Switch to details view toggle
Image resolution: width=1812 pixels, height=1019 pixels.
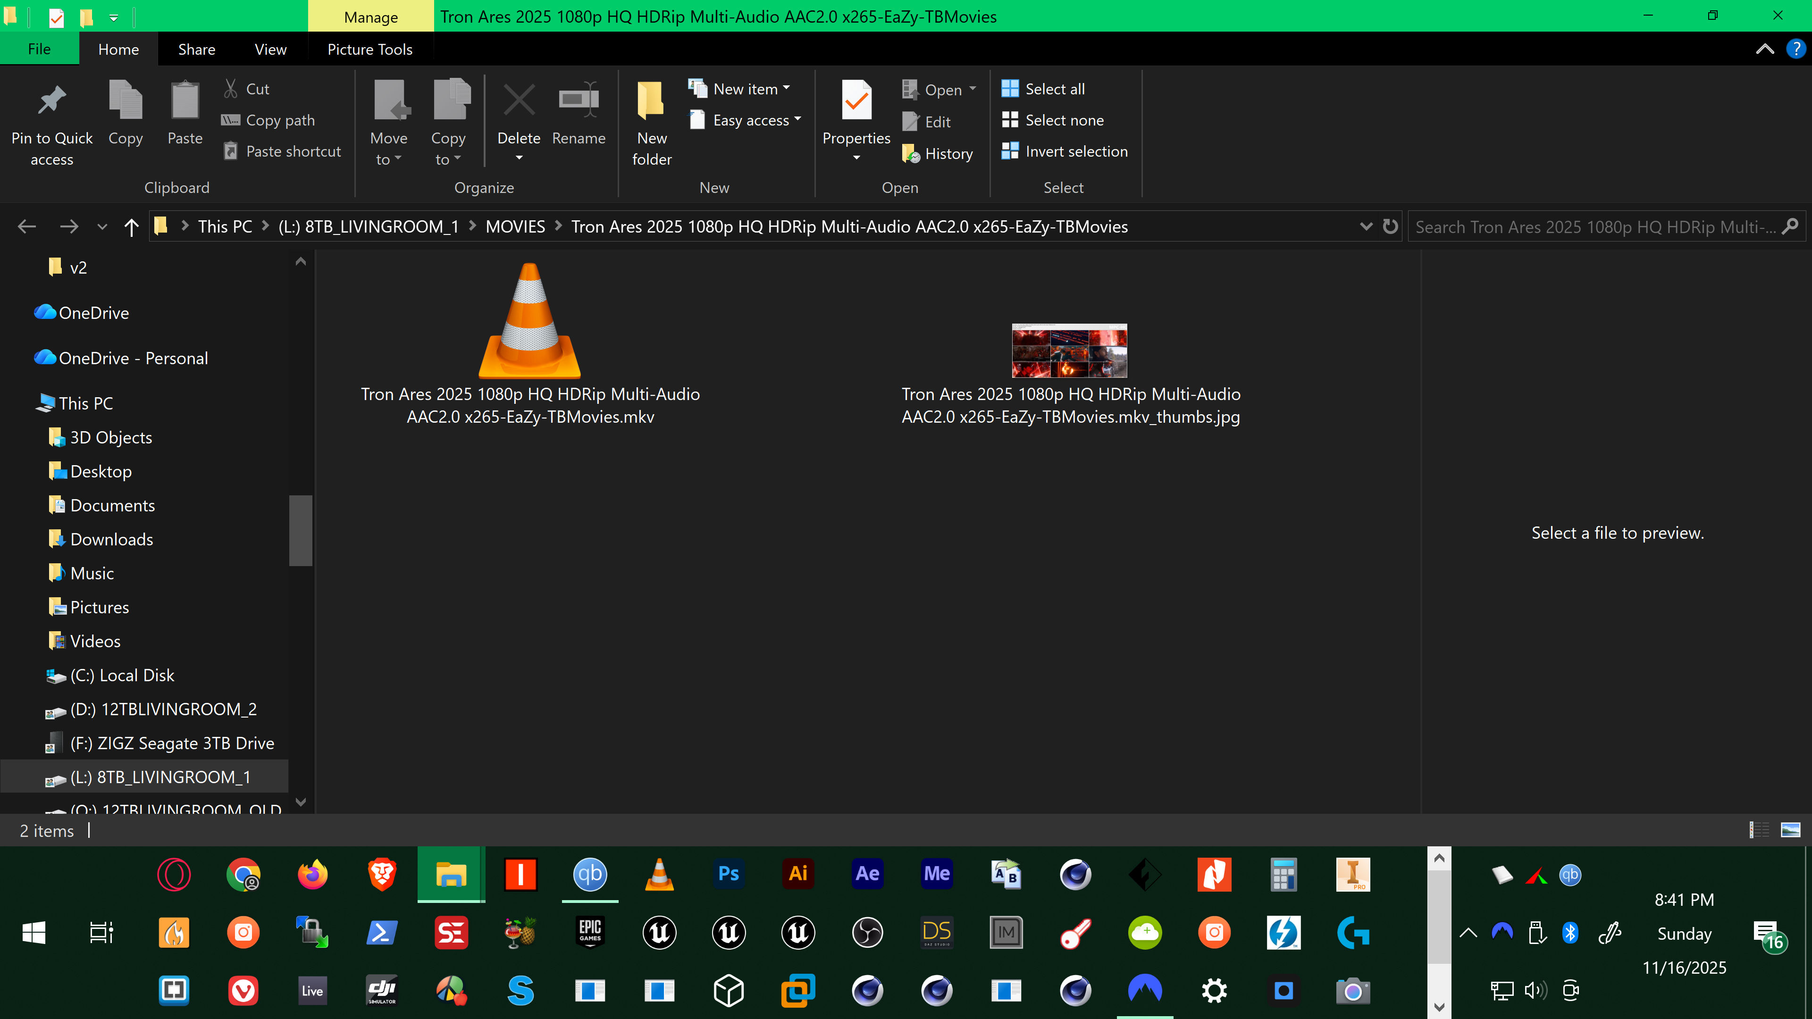pyautogui.click(x=1759, y=830)
